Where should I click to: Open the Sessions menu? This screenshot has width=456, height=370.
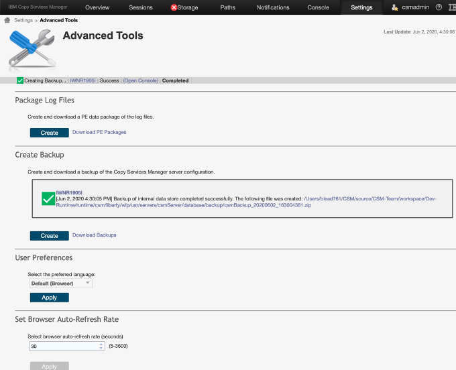141,7
